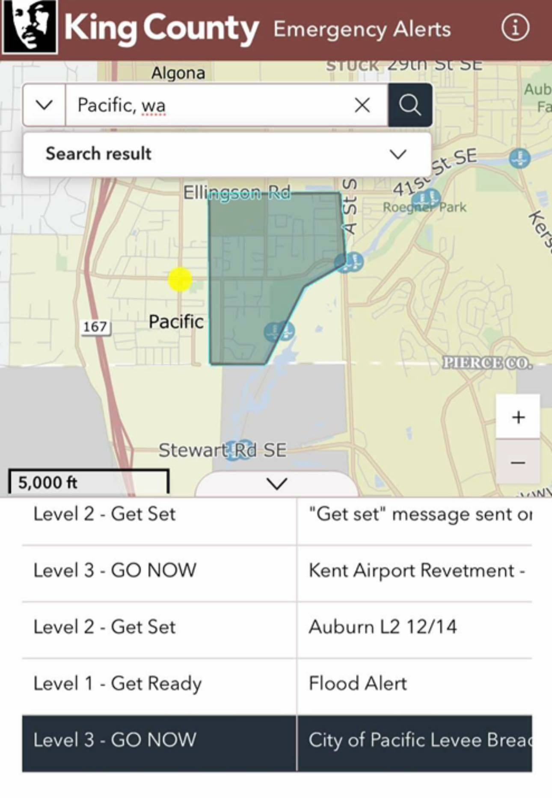Zoom out on the map
This screenshot has height=798, width=552.
point(518,462)
